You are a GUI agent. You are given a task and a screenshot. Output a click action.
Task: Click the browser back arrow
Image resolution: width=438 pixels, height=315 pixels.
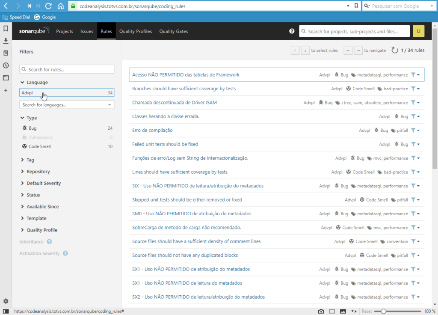tap(6, 6)
